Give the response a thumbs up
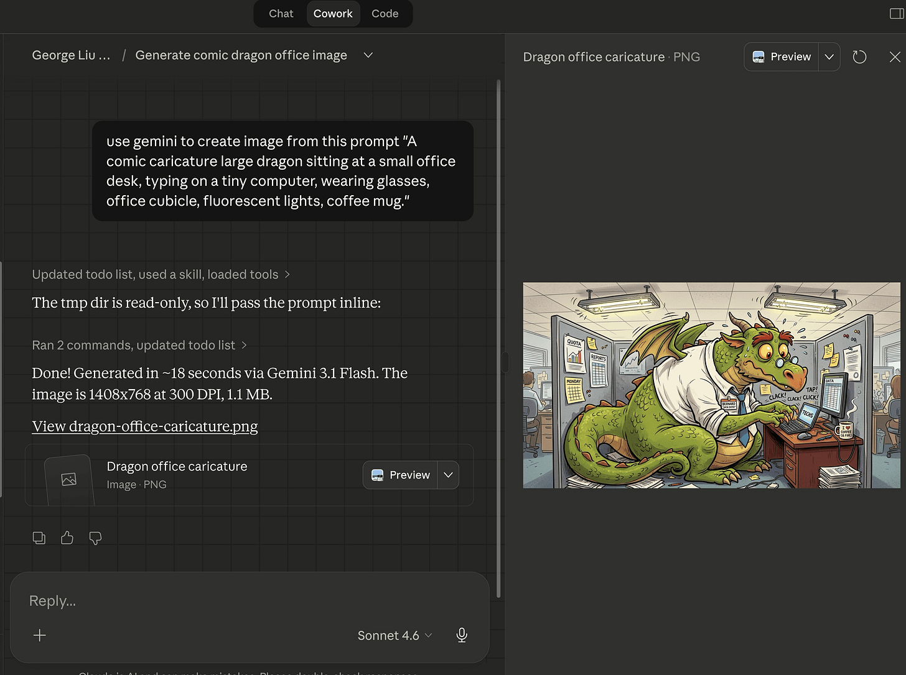906x675 pixels. click(67, 538)
